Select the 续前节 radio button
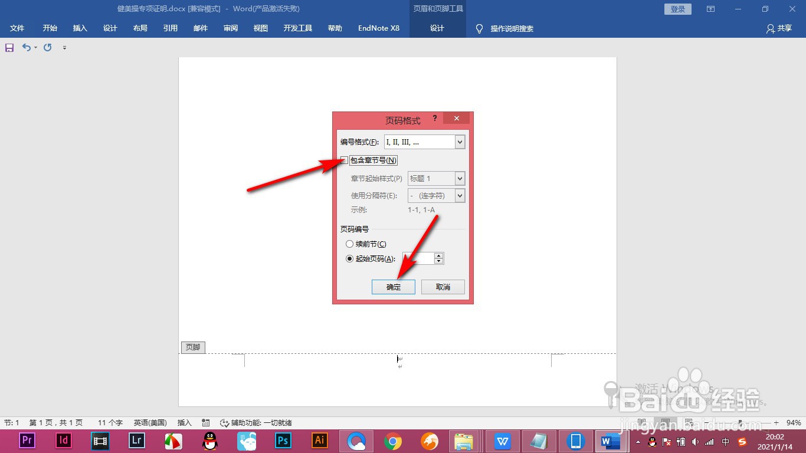Viewport: 806px width, 453px height. [350, 244]
